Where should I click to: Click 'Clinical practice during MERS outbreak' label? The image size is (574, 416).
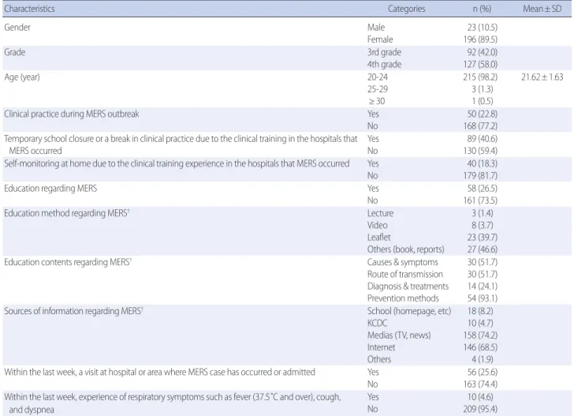coord(72,114)
